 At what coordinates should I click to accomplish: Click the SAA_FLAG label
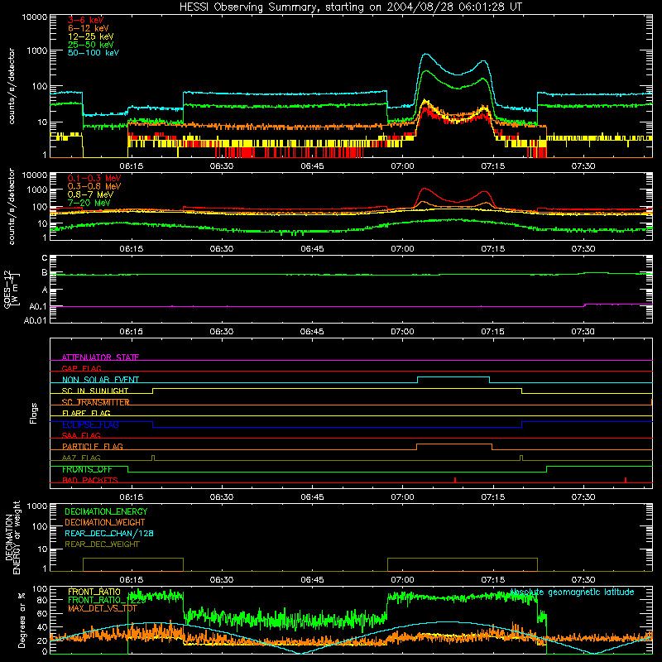point(81,435)
